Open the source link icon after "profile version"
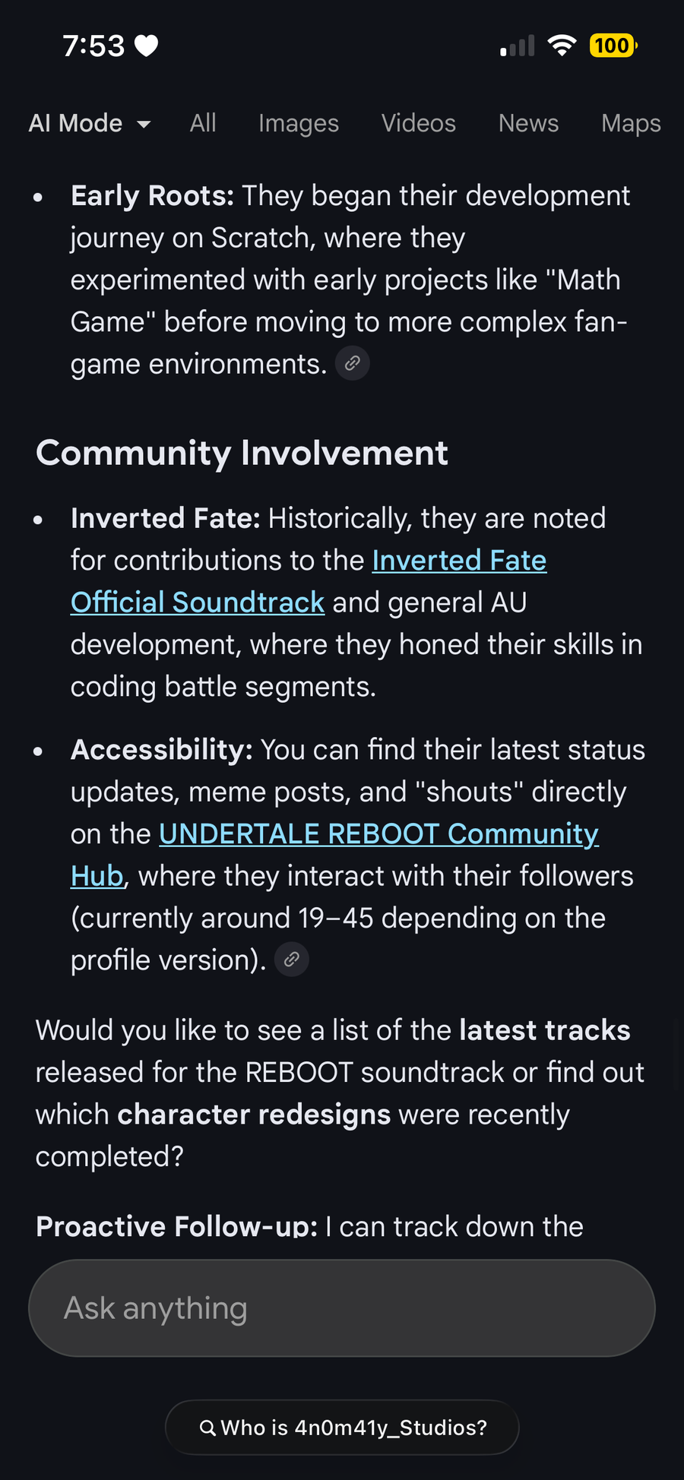The image size is (684, 1480). [291, 960]
